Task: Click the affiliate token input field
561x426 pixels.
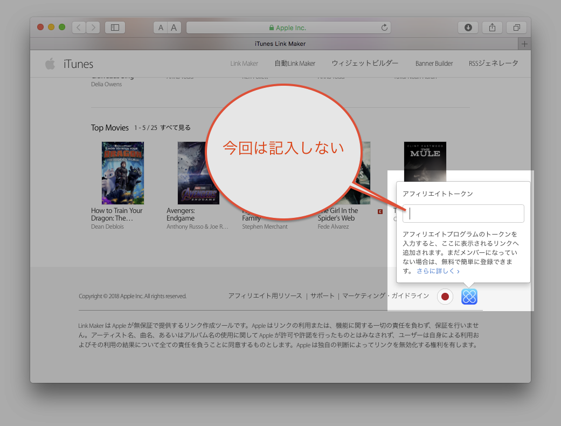Action: click(x=463, y=214)
